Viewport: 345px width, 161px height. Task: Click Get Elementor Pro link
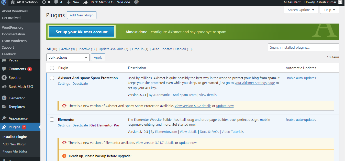point(105,125)
